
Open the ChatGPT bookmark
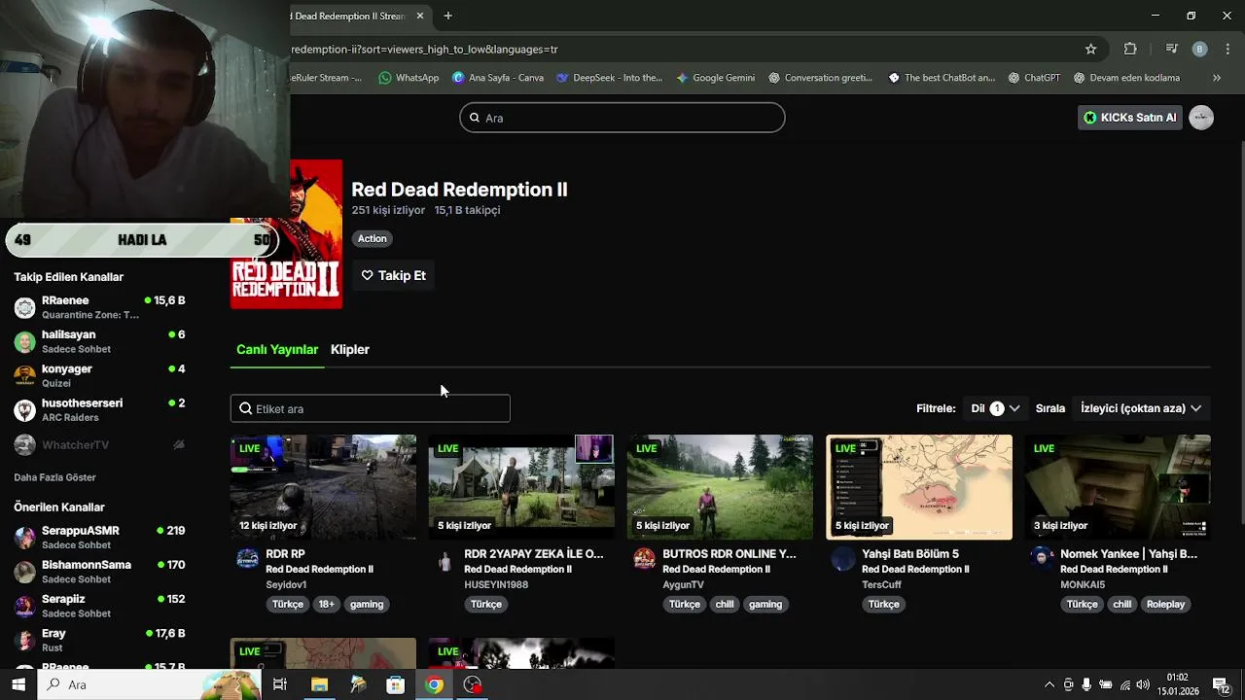point(1034,78)
